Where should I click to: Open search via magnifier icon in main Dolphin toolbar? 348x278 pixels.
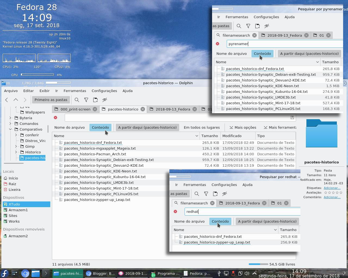click(x=77, y=100)
